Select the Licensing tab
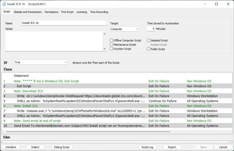The height and width of the screenshot is (151, 234). (x=81, y=12)
